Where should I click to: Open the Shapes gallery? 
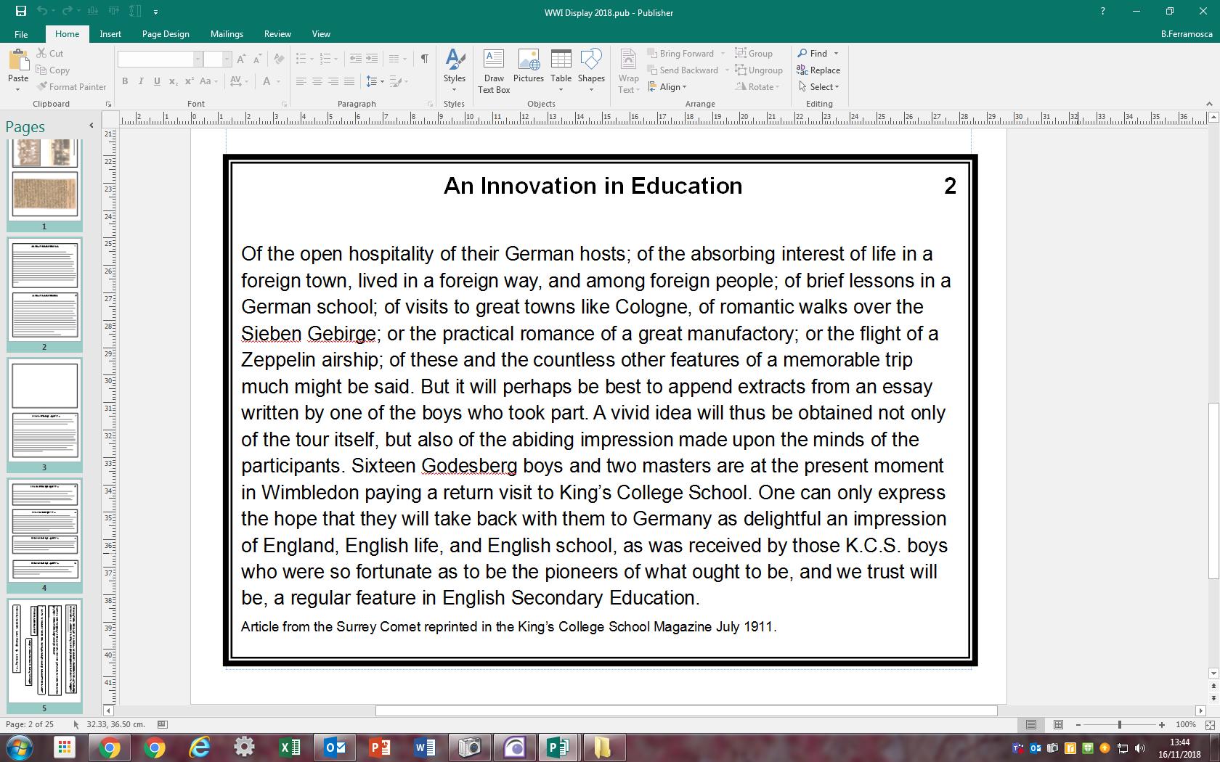click(591, 70)
